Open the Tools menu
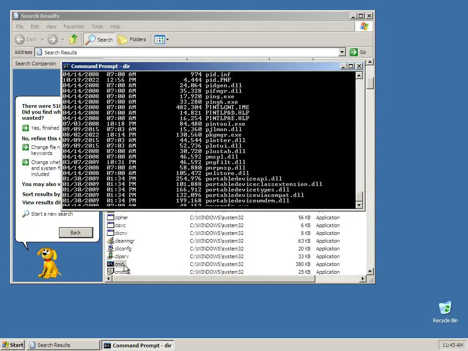 [x=97, y=27]
